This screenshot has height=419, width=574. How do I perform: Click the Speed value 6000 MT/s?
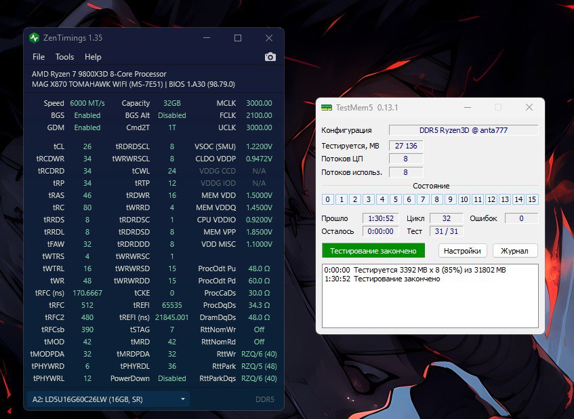[x=87, y=103]
